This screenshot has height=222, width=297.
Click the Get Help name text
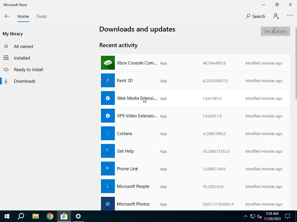point(125,151)
